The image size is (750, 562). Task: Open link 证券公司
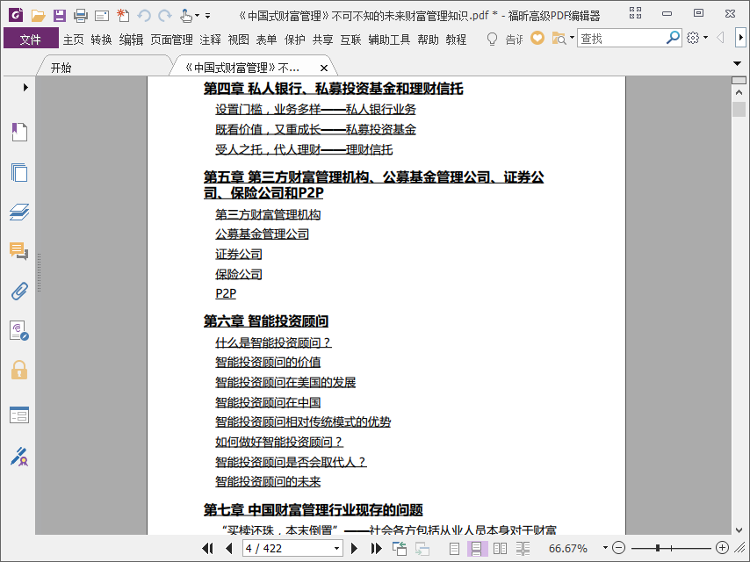[239, 254]
